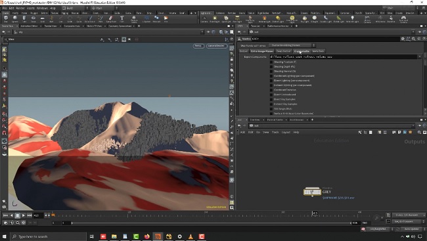Click the GREY Mantra node icon

pyautogui.click(x=312, y=192)
